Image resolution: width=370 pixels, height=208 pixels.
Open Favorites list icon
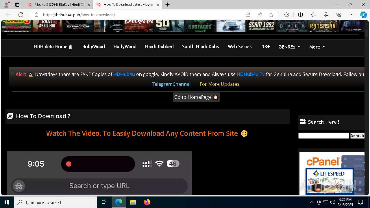click(313, 15)
